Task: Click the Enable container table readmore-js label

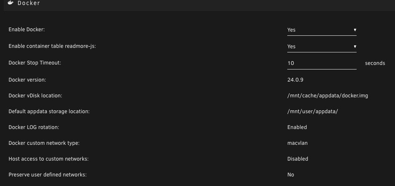Action: click(52, 47)
